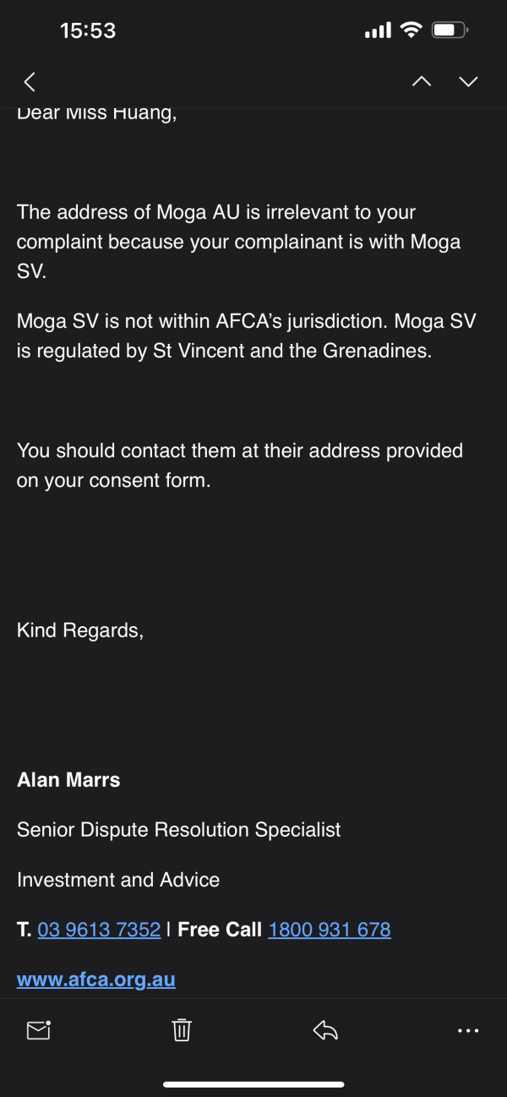Go to previous message with up chevron
The image size is (507, 1097).
421,81
